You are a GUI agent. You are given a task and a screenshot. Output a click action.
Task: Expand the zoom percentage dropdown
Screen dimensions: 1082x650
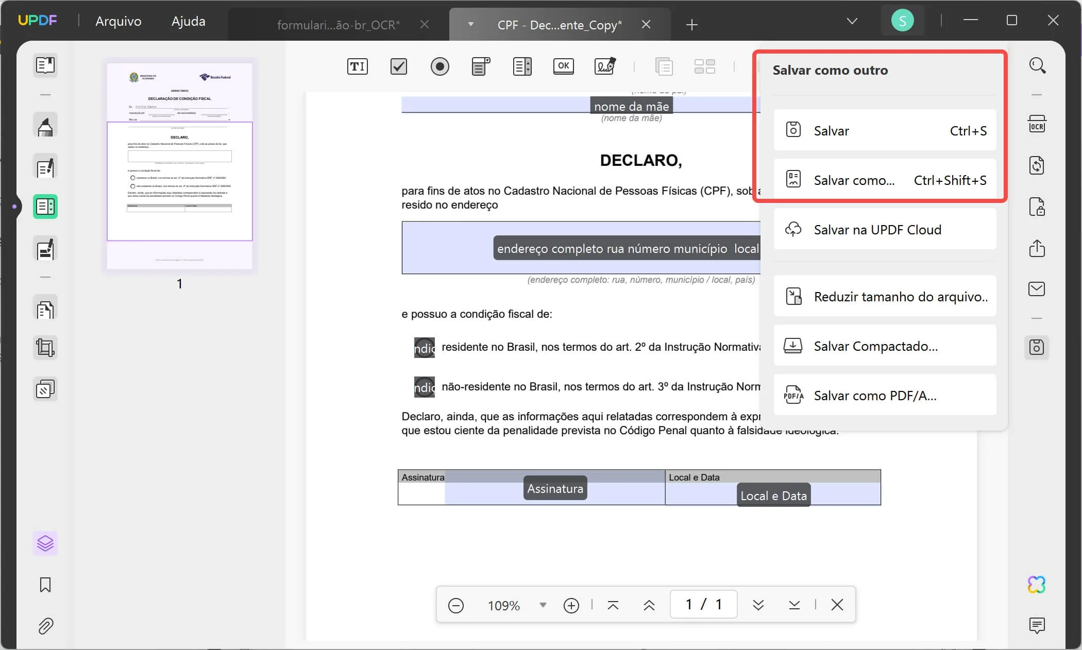[x=543, y=605]
